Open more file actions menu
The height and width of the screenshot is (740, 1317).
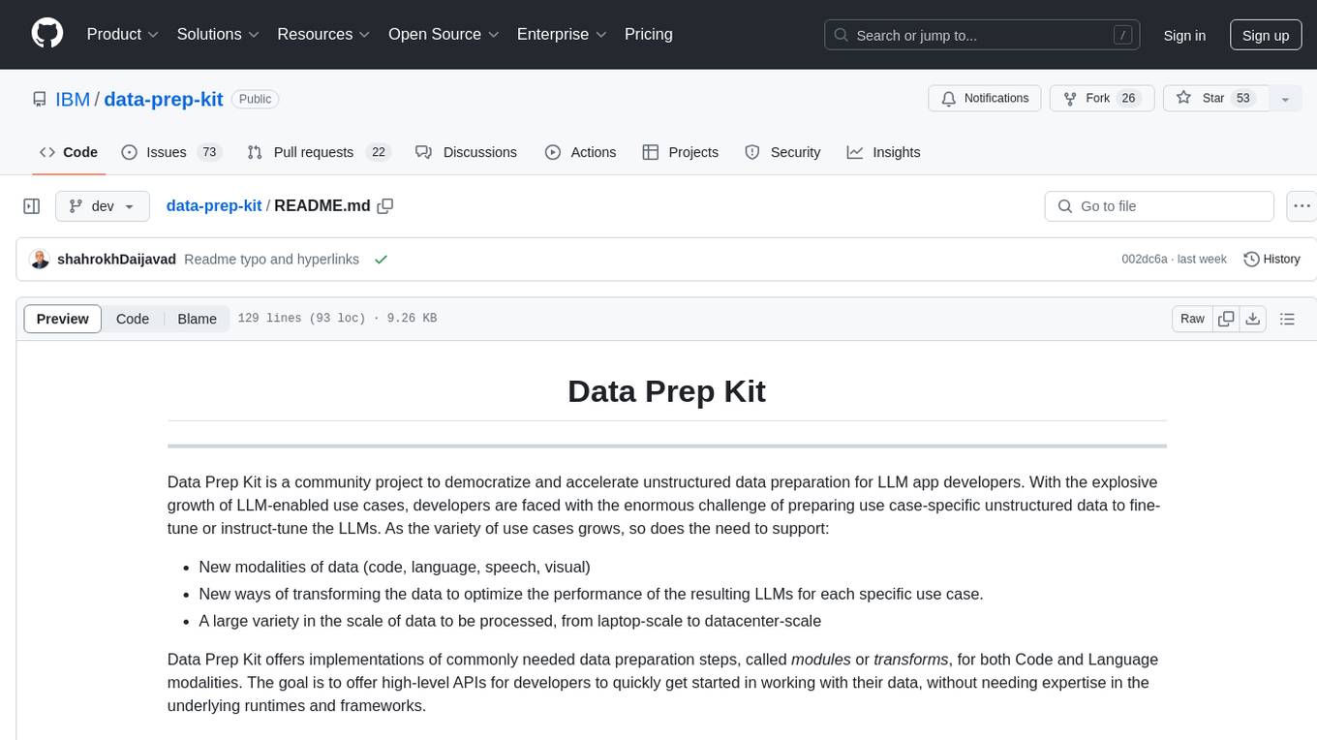coord(1302,206)
